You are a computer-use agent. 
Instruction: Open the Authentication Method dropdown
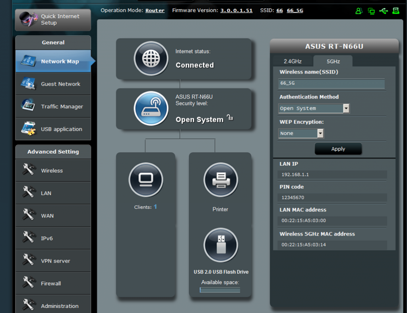tap(314, 108)
